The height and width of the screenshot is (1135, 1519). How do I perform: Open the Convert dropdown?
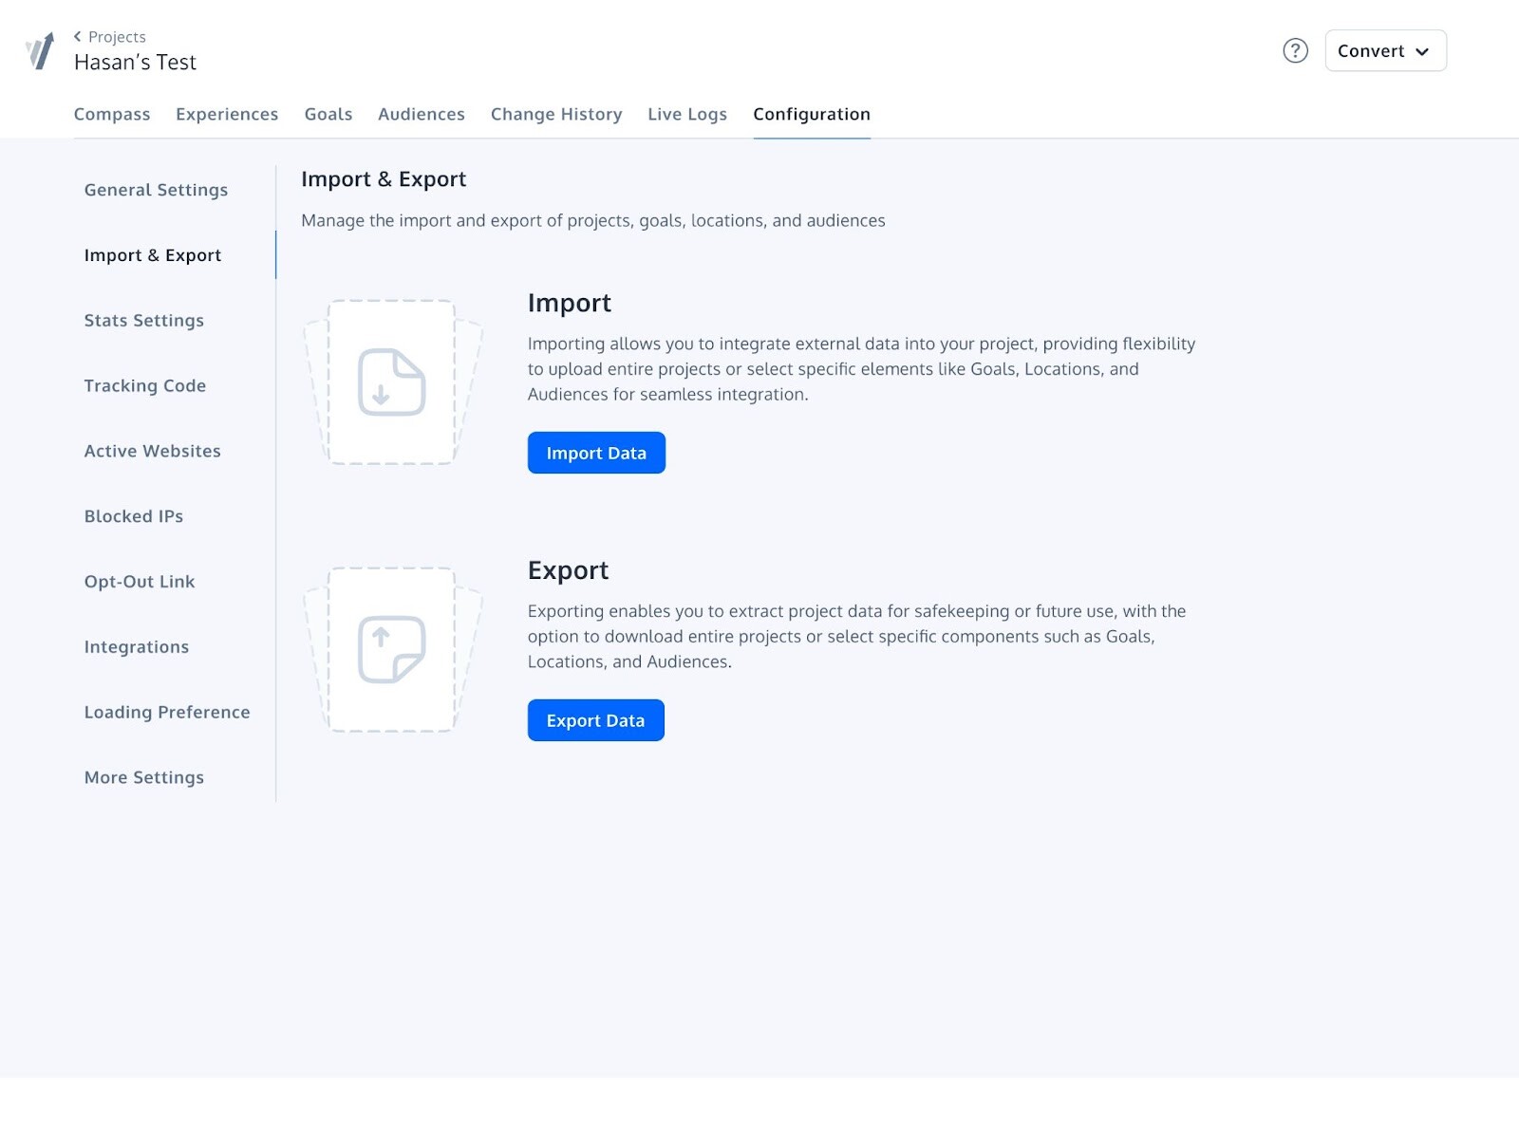1384,50
